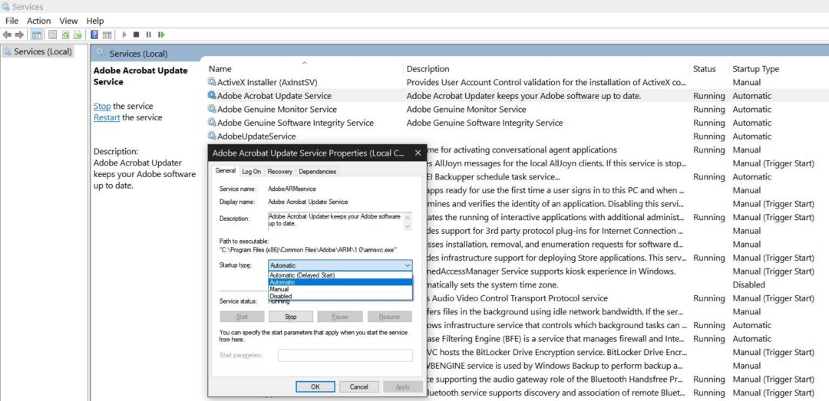Select Adobe Genuine Software Integrity Service name
The width and height of the screenshot is (829, 401).
click(x=296, y=123)
